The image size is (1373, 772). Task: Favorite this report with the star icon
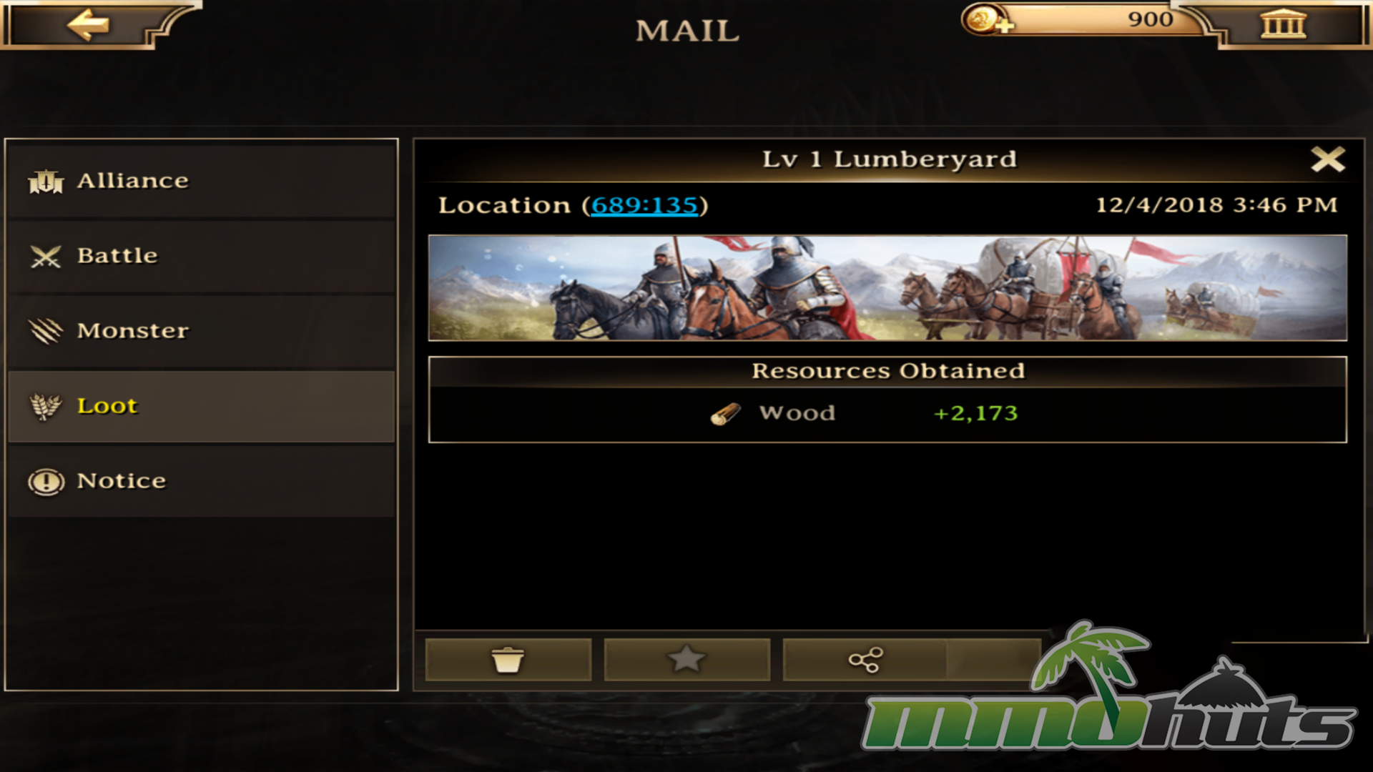pyautogui.click(x=686, y=659)
